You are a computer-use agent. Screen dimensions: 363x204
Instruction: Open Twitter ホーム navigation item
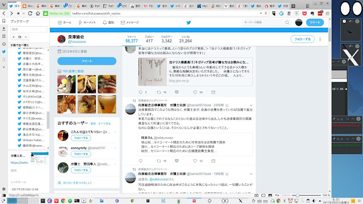[64, 23]
